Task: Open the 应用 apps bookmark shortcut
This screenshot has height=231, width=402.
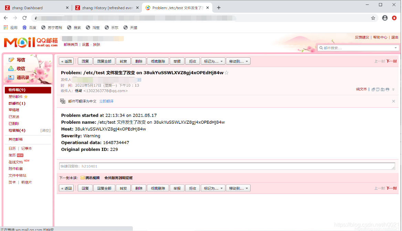Action: (11, 27)
